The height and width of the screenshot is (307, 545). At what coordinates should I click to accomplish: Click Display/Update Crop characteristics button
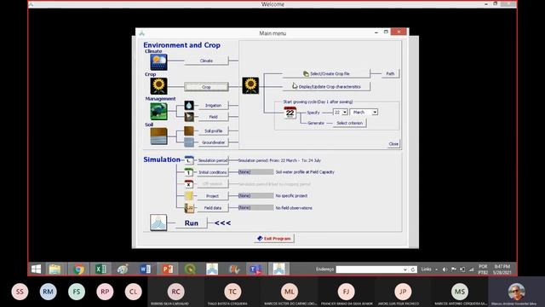click(x=326, y=86)
